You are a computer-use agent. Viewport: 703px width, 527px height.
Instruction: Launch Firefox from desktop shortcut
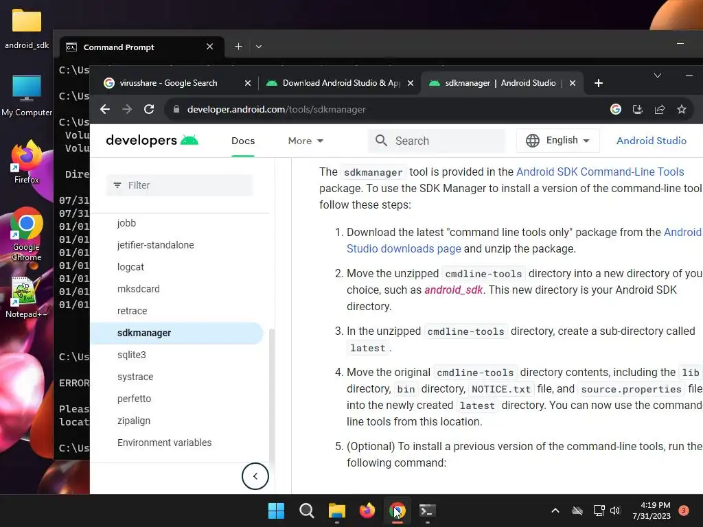coord(27,162)
